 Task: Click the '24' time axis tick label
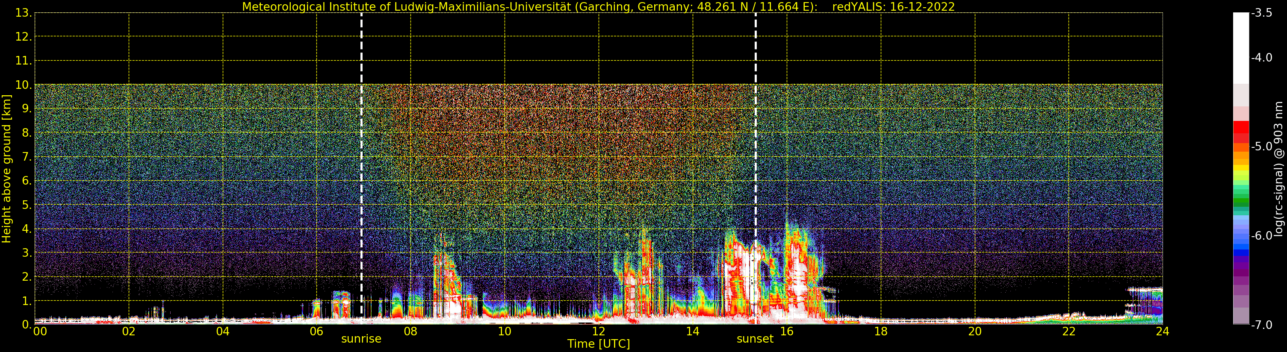(1163, 331)
